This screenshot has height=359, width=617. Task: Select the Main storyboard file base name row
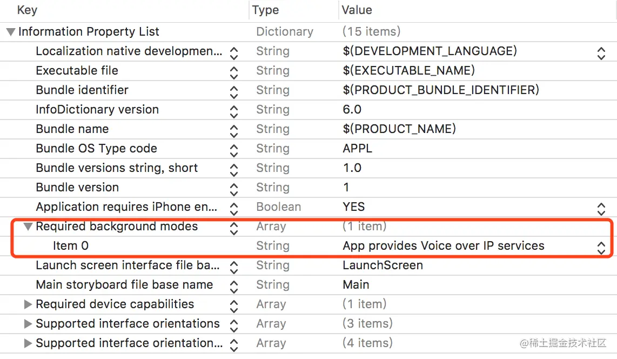point(124,285)
